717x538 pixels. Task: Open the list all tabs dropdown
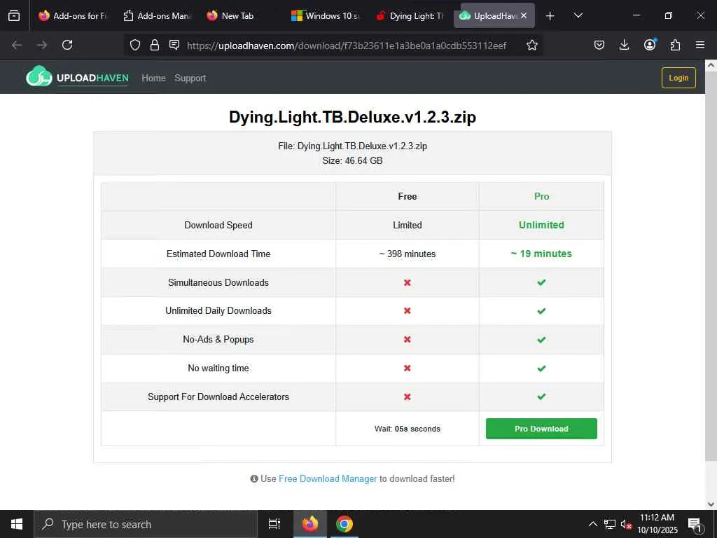[578, 15]
